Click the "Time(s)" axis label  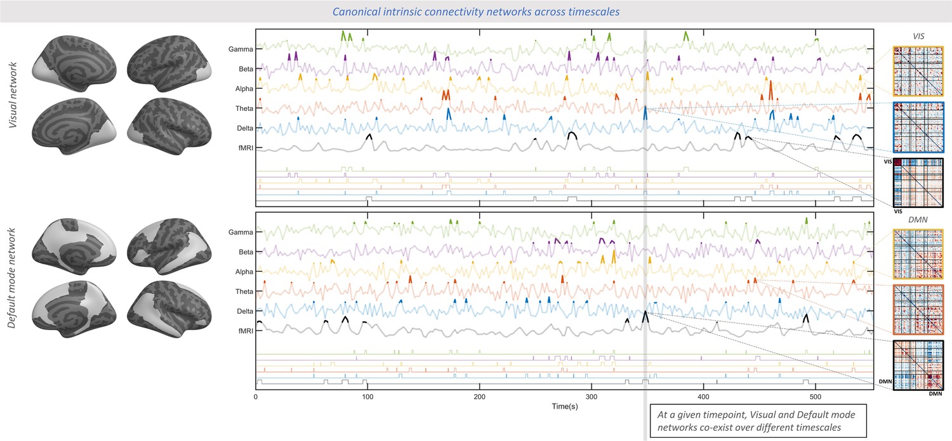(564, 406)
